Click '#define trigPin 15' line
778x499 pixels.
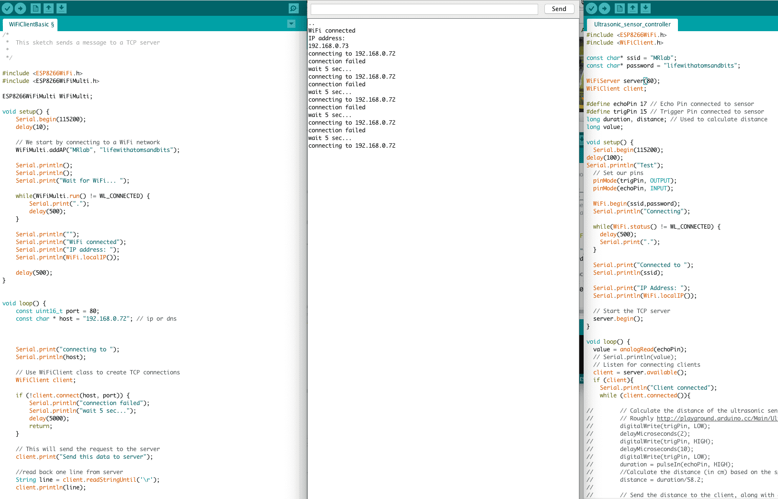(x=675, y=112)
